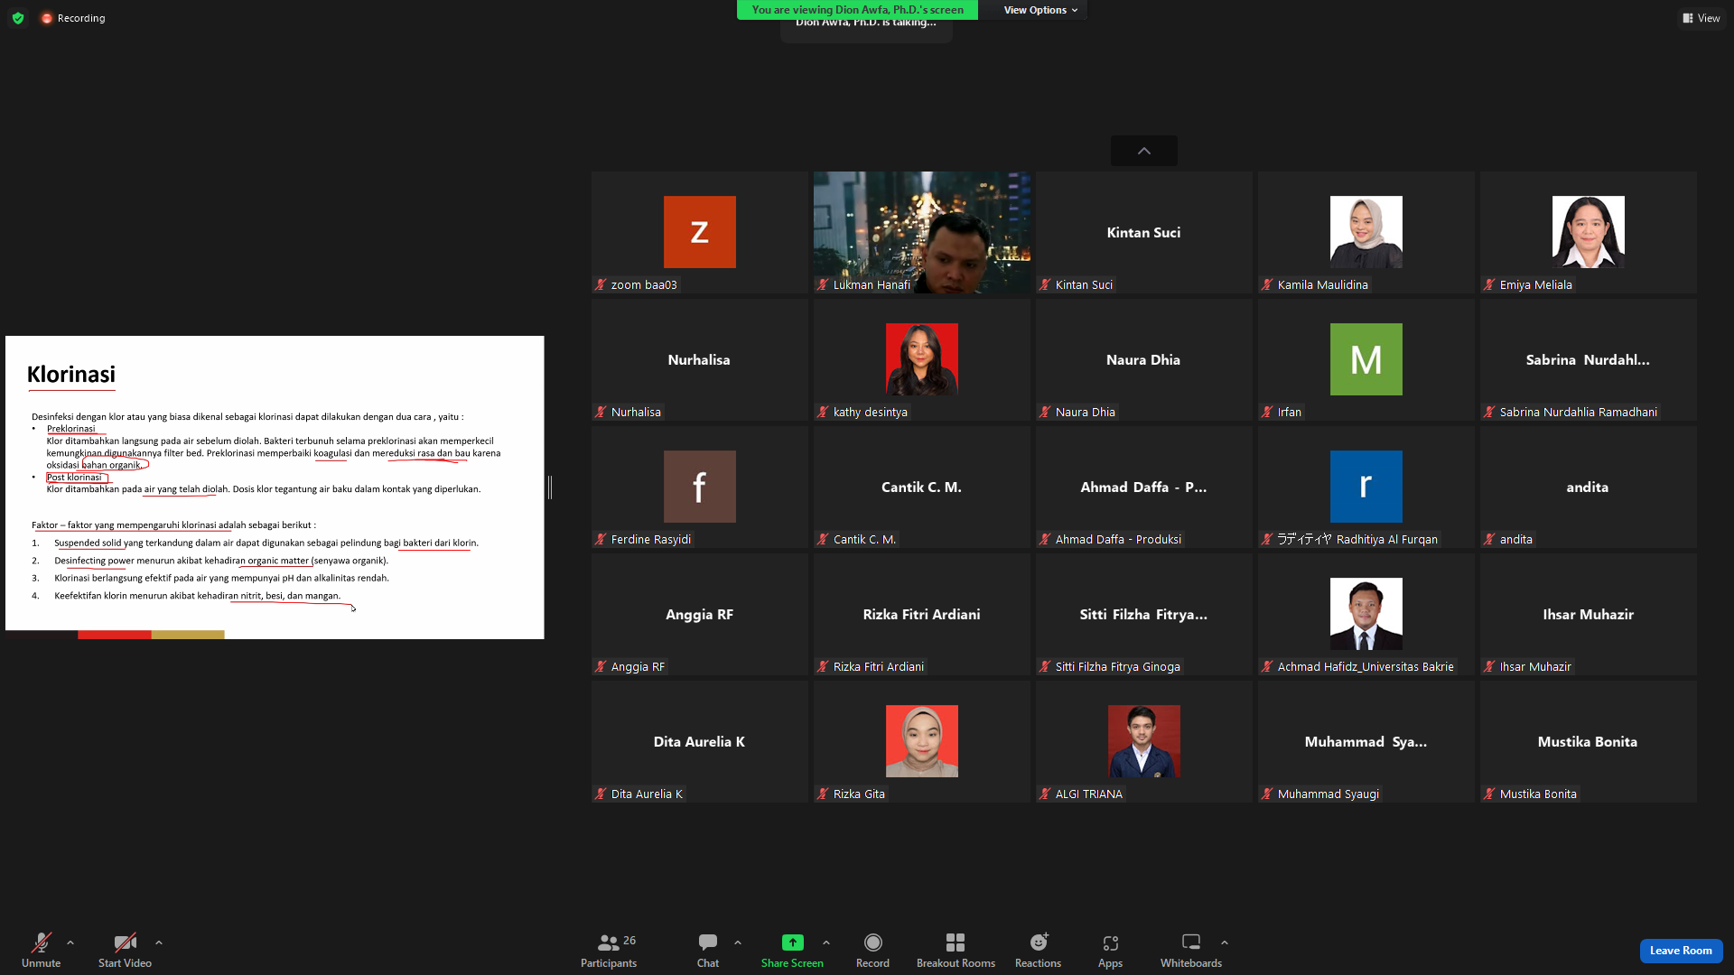Viewport: 1734px width, 975px height.
Task: Click the shared slide's Klorinasi title
Action: tap(71, 374)
